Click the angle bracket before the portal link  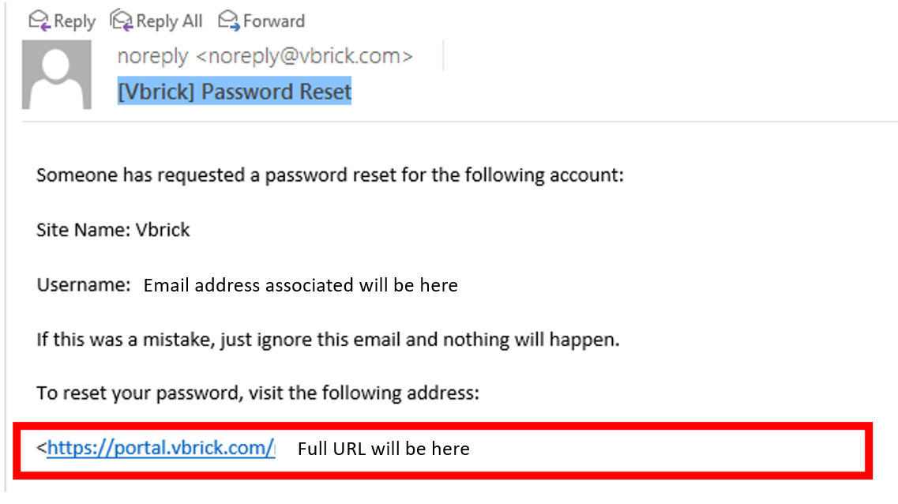pyautogui.click(x=41, y=447)
